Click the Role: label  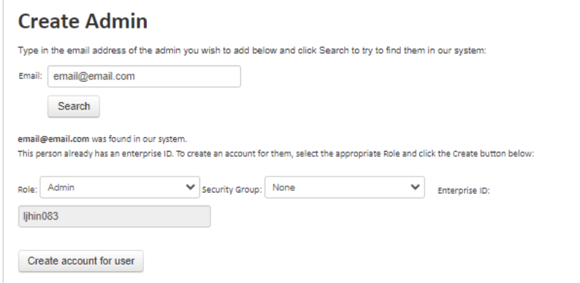pos(27,190)
